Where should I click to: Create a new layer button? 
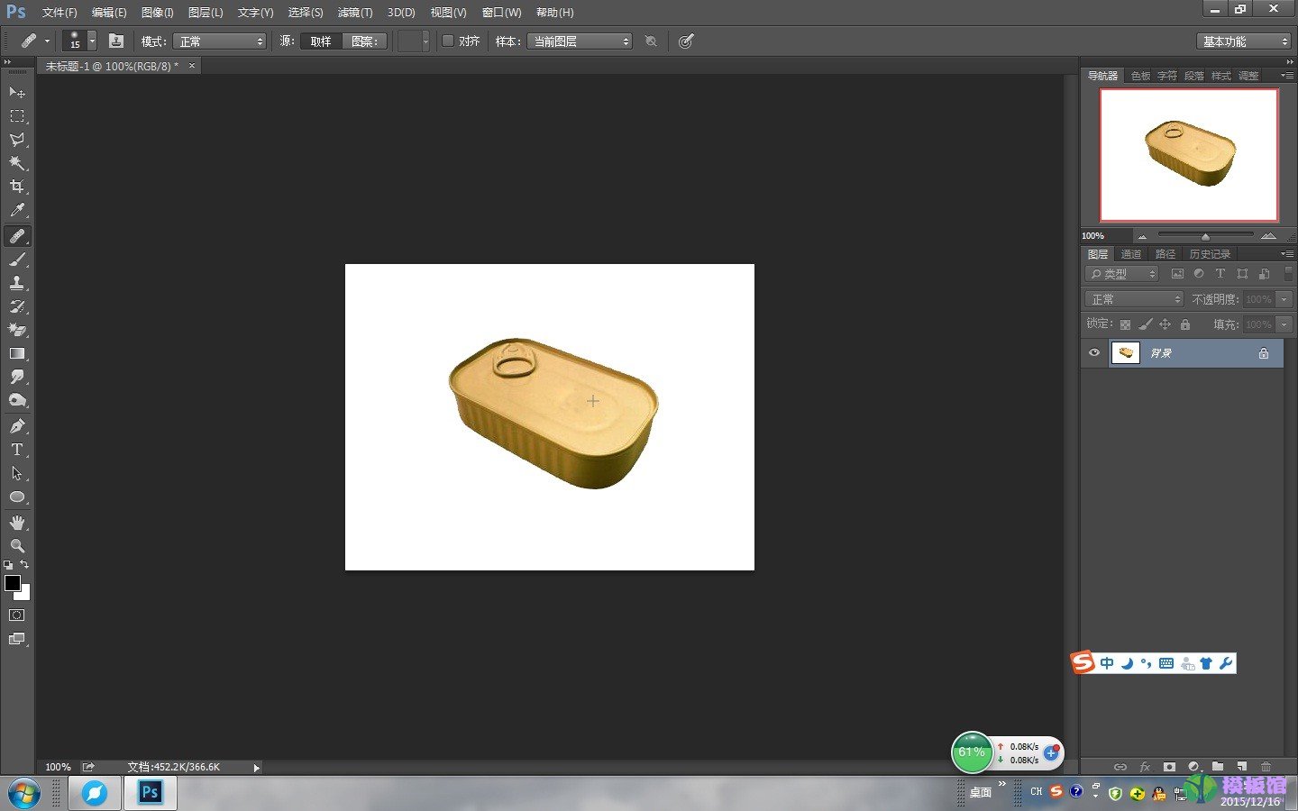pos(1241,767)
